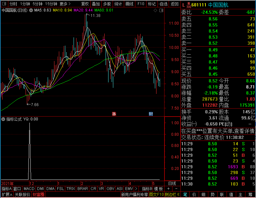Image resolution: width=256 pixels, height=198 pixels.
Task: Apply the EMV indicator
Action: point(129,189)
